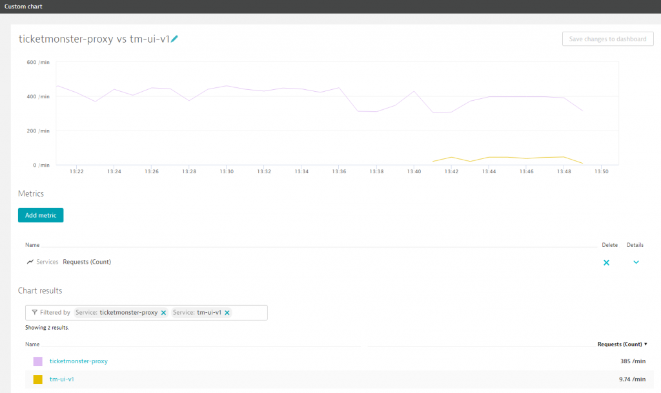Click the purple ticketmonster-proxy color swatch
This screenshot has height=393, width=661.
[38, 361]
